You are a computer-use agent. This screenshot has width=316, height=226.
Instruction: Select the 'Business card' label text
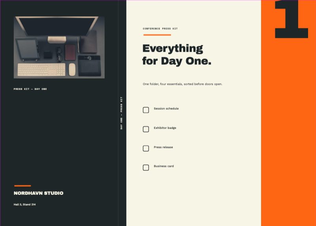click(x=164, y=166)
